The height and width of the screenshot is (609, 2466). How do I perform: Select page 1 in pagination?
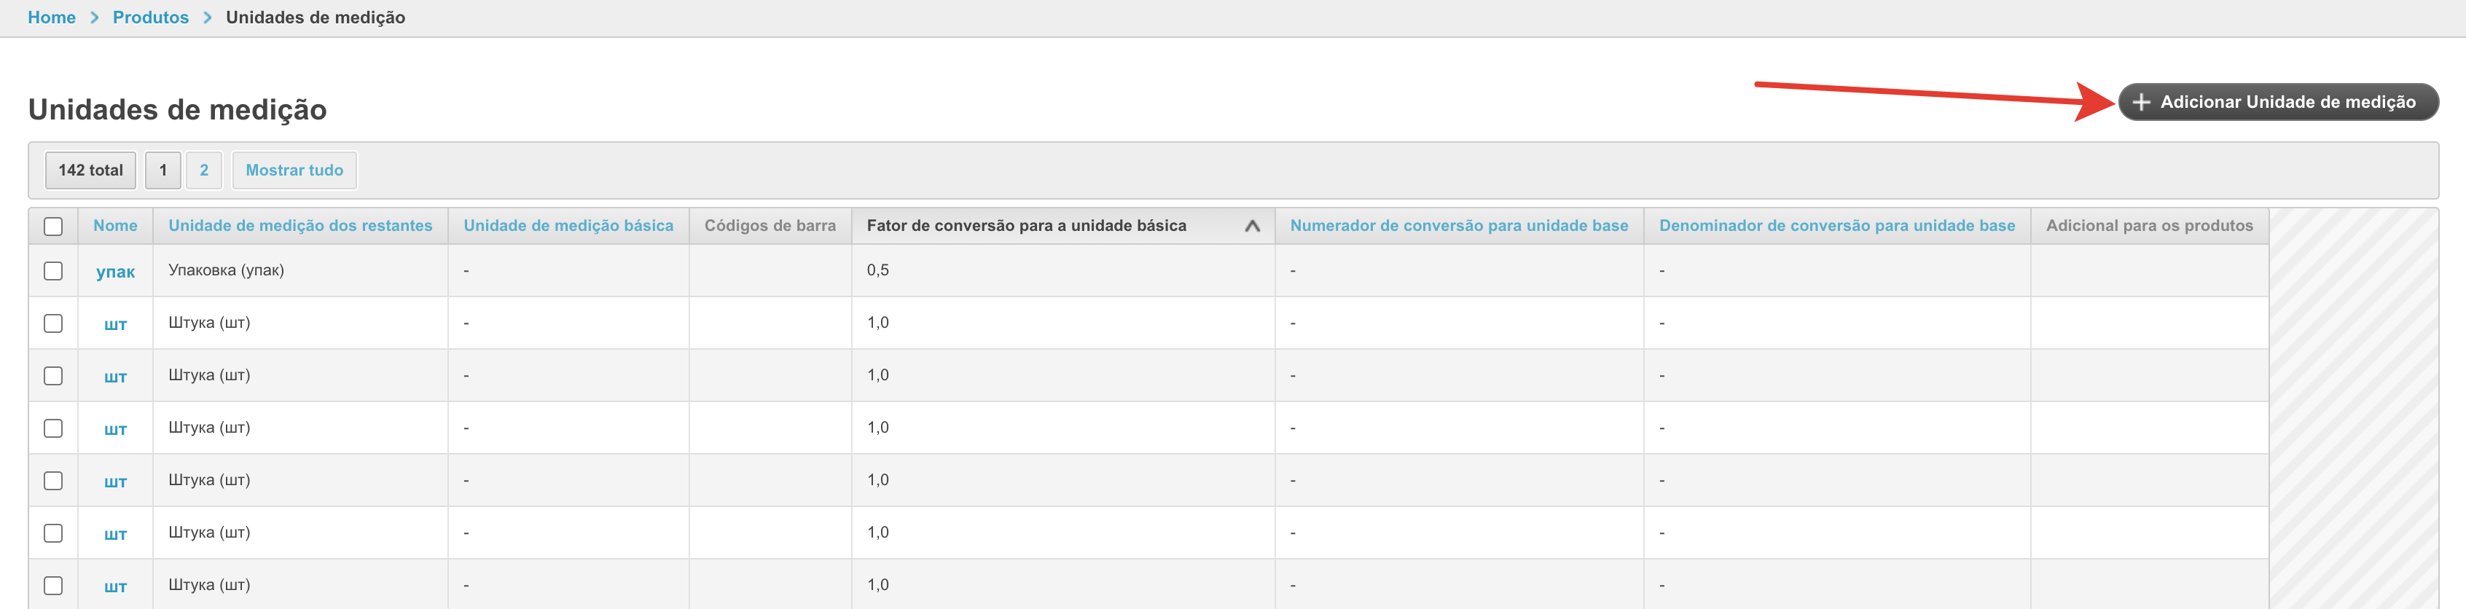coord(163,170)
